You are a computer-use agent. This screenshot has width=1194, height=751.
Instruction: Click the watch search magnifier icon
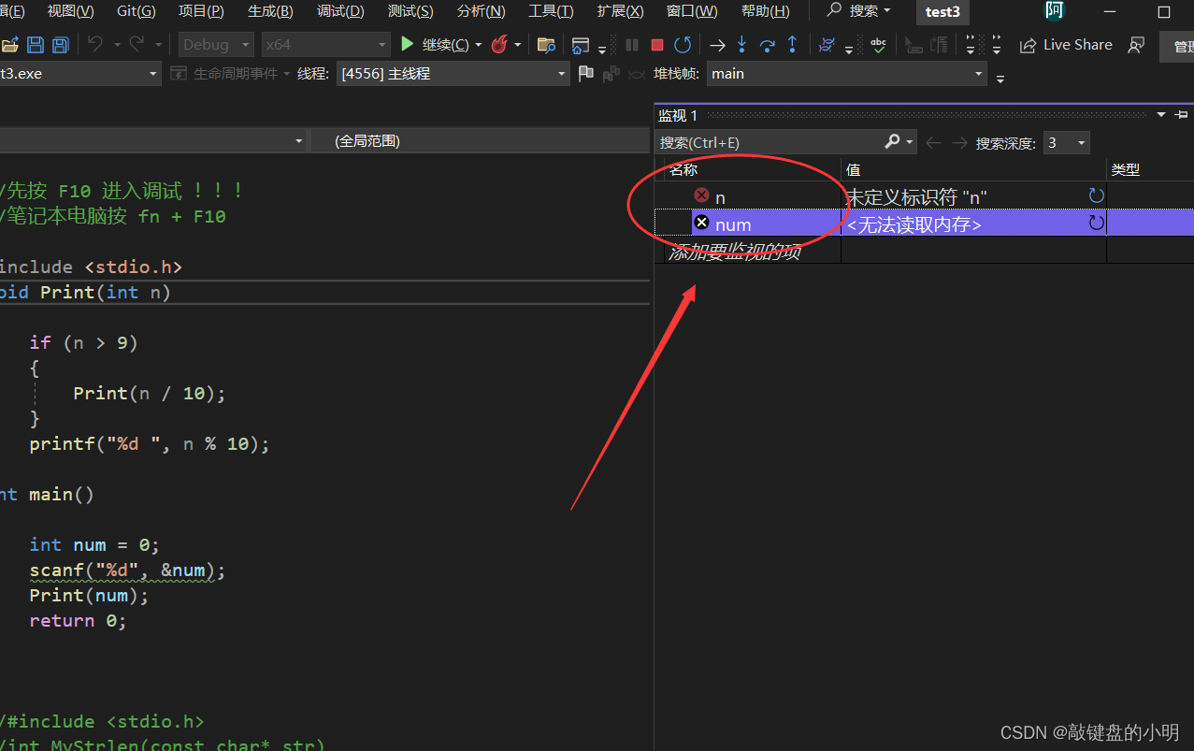[x=892, y=141]
